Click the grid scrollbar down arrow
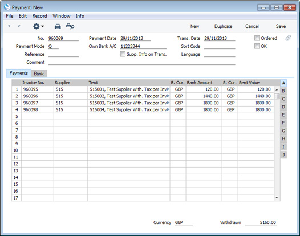The width and height of the screenshot is (300, 236). point(277,197)
